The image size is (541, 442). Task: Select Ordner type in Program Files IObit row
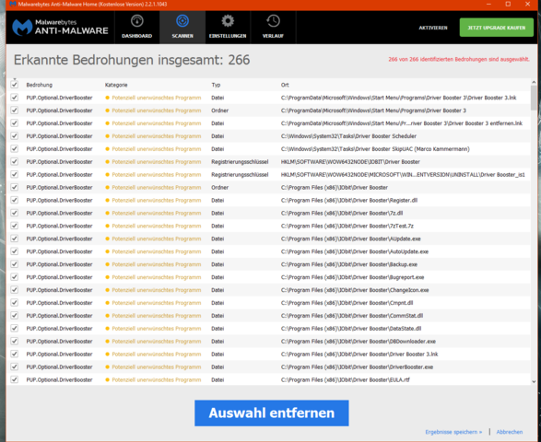click(219, 187)
